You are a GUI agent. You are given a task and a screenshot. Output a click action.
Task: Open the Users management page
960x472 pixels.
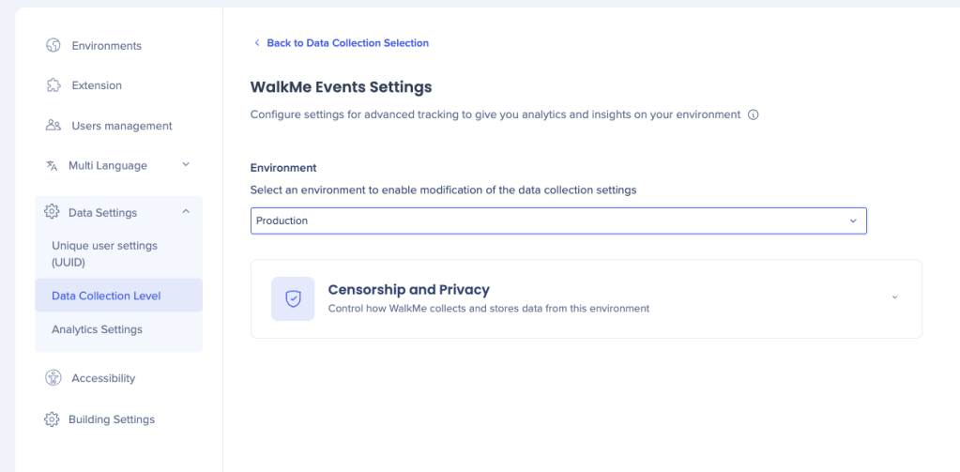pyautogui.click(x=121, y=126)
